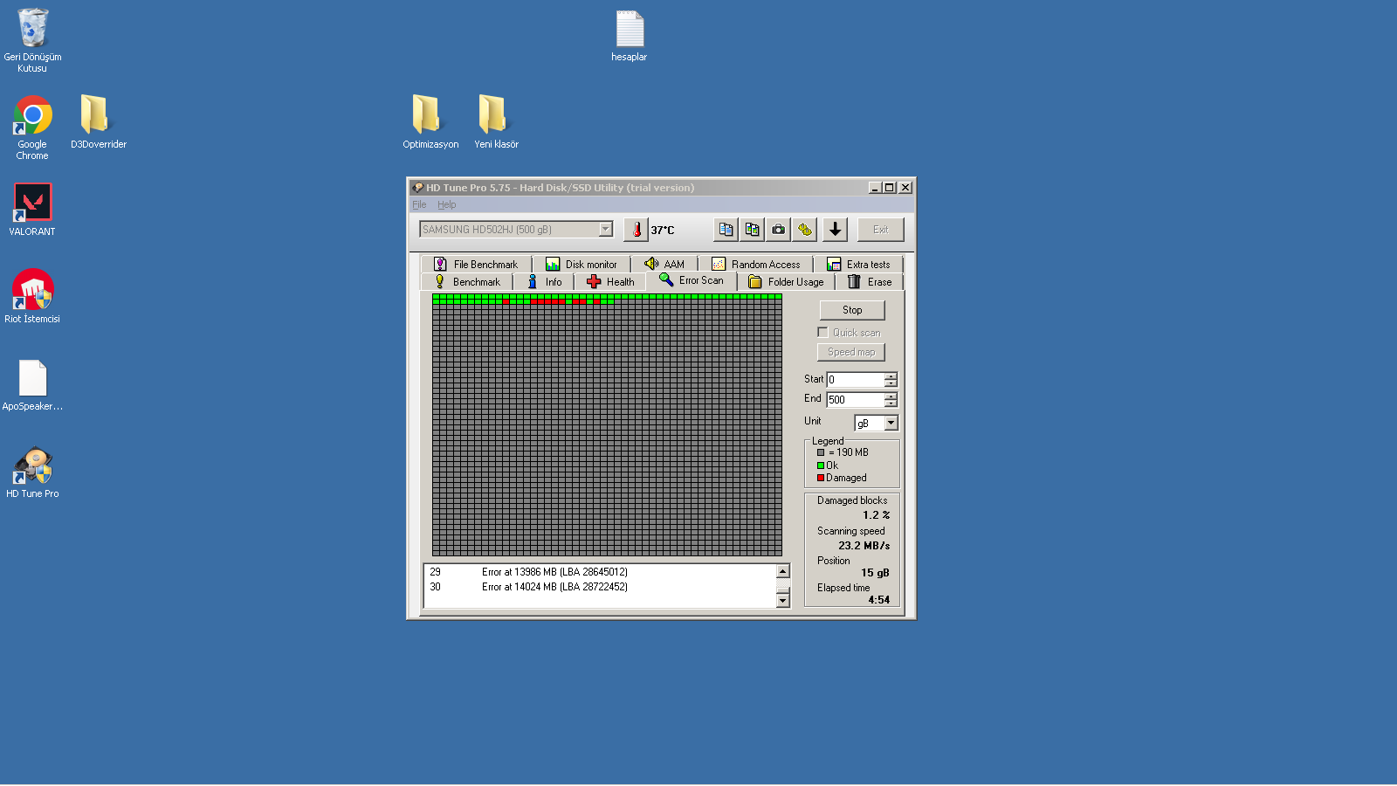The height and width of the screenshot is (786, 1397).
Task: Toggle the Quick scan checkbox
Action: (822, 332)
